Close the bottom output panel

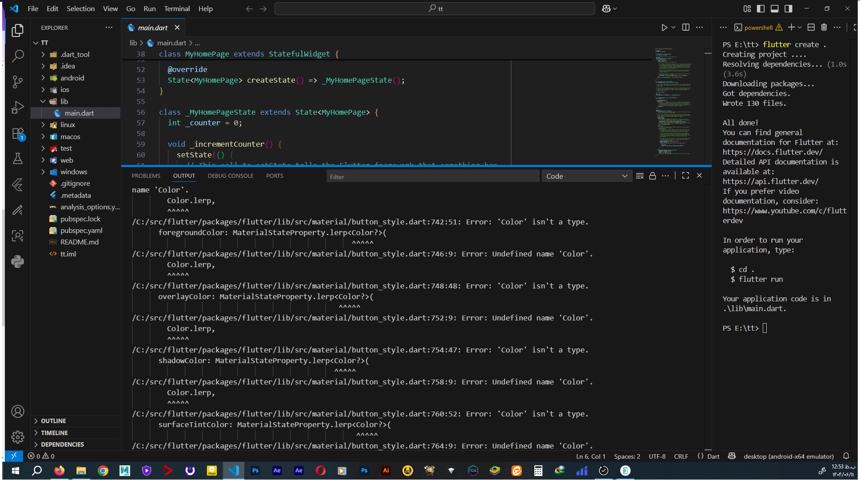[x=700, y=176]
